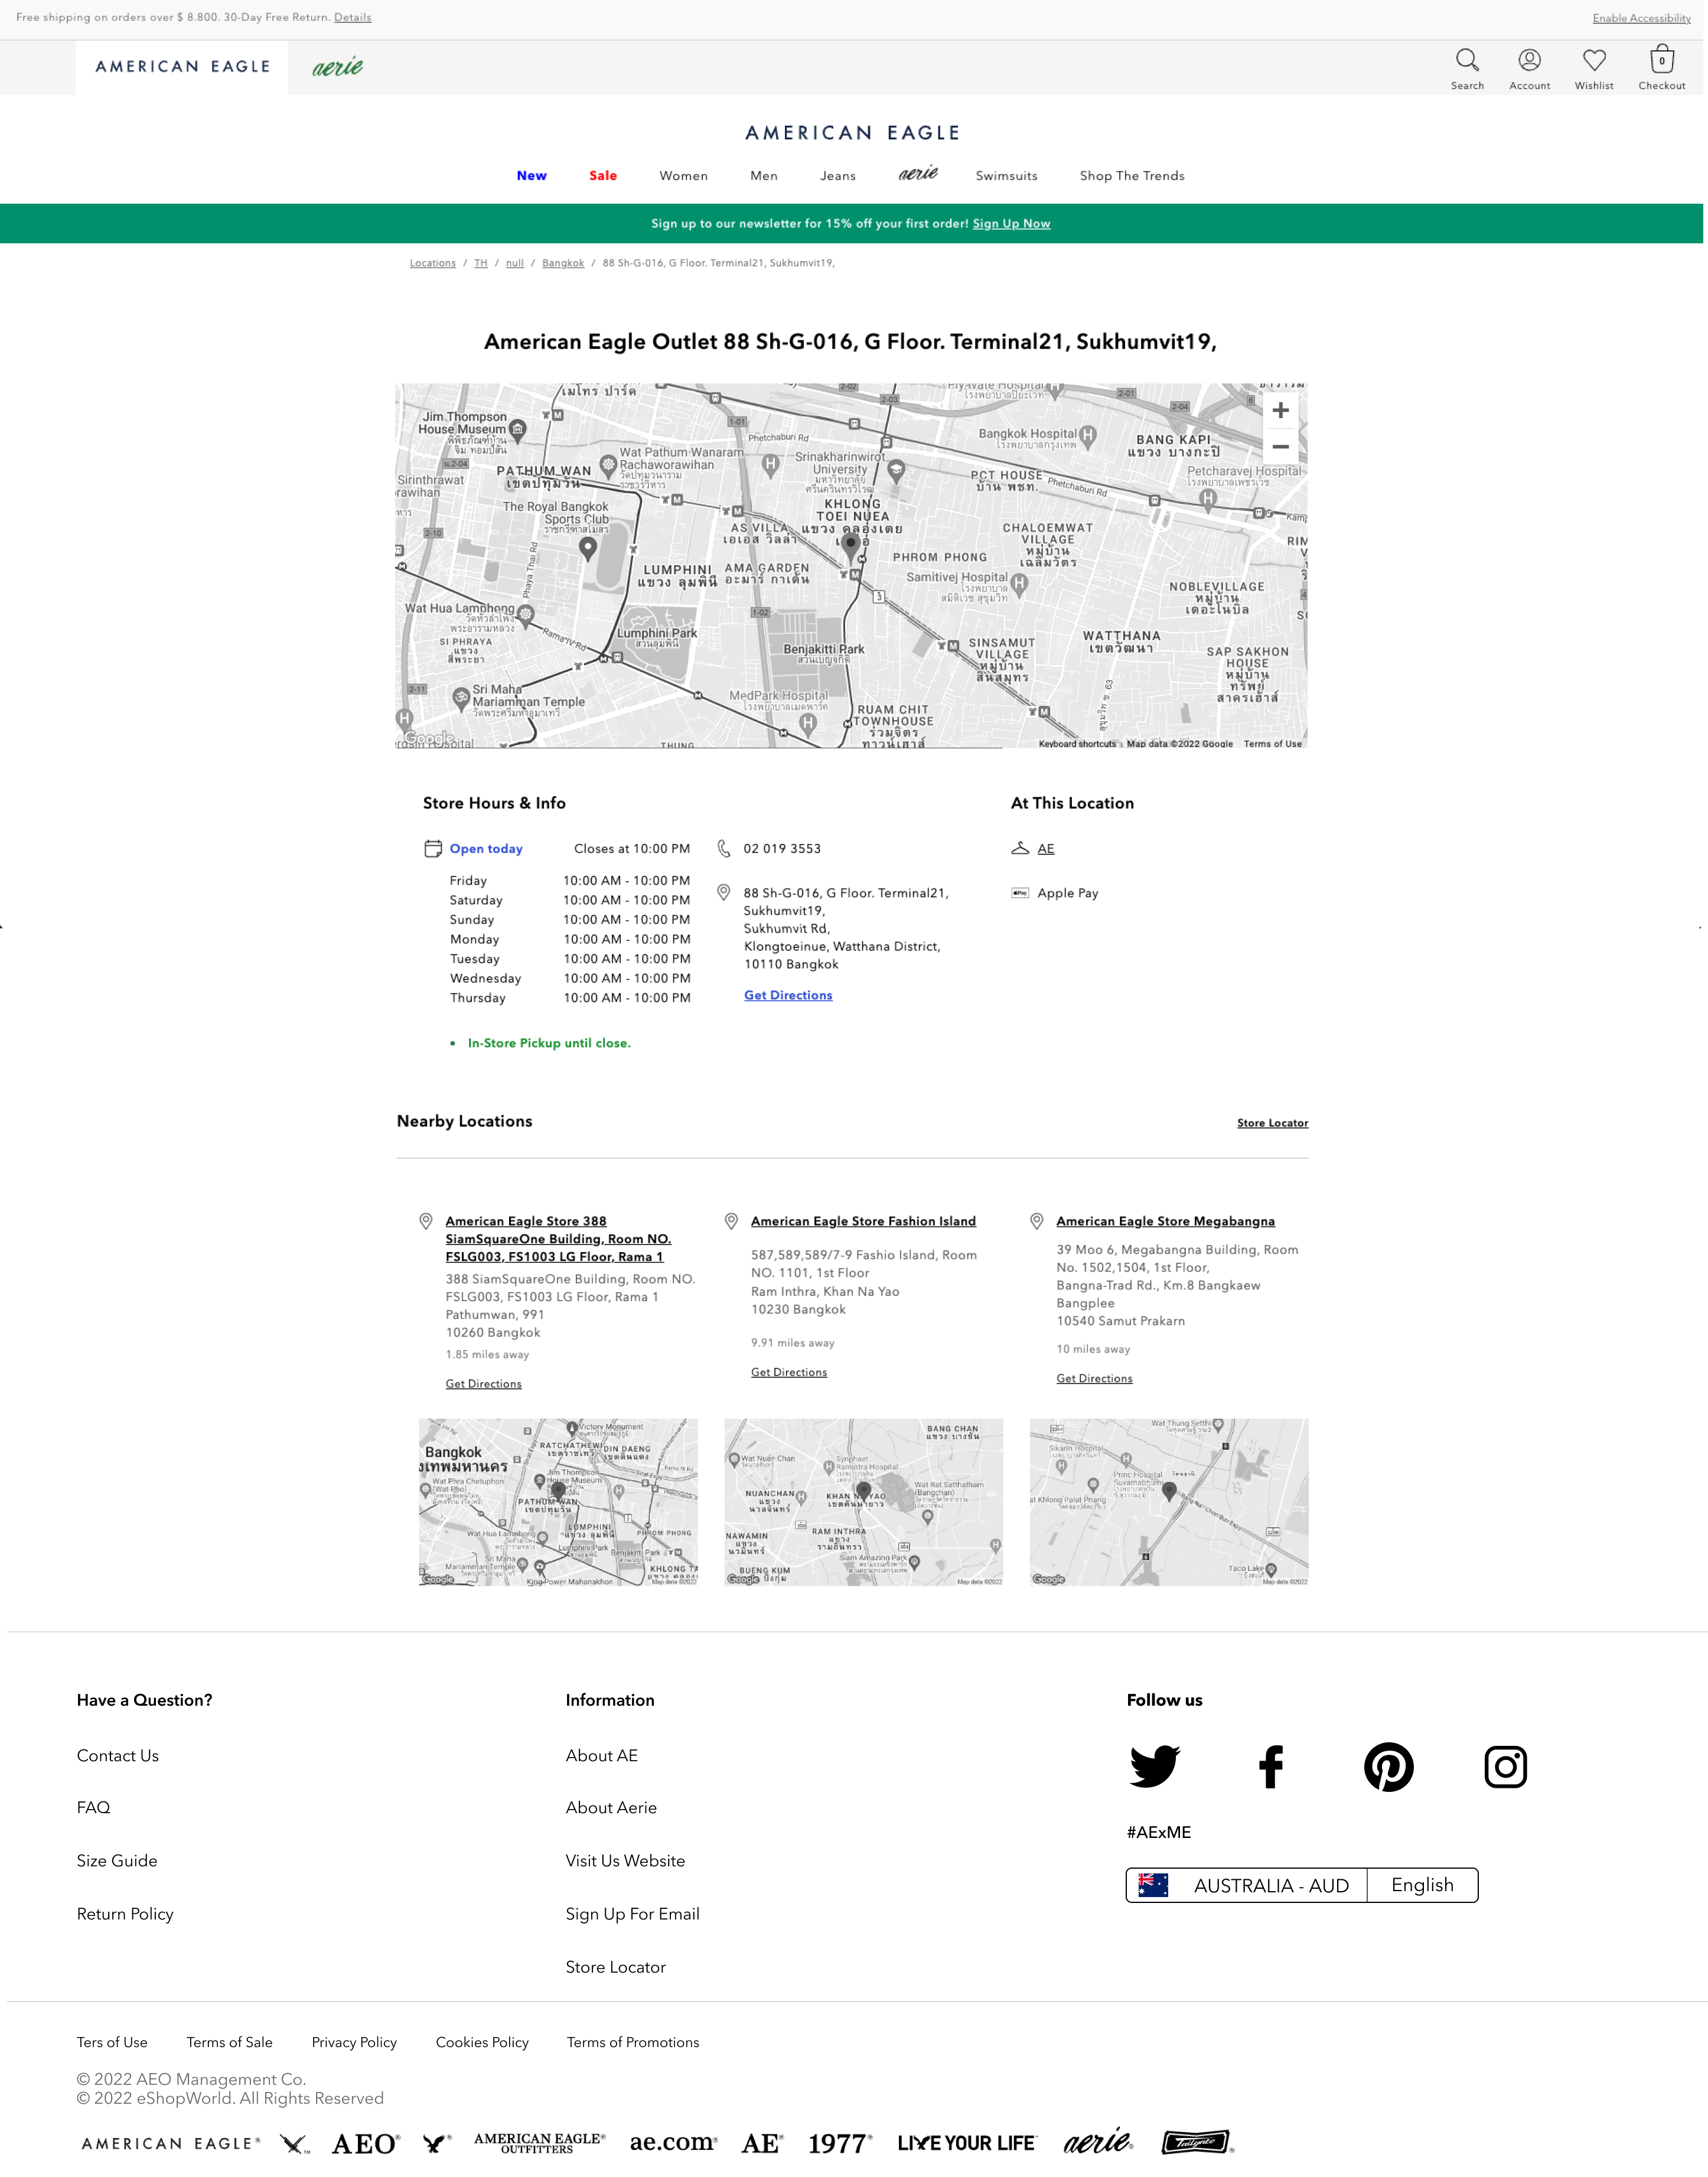Click the aerie footer brand logo
Viewport: 1708px width, 2177px height.
(x=1098, y=2142)
